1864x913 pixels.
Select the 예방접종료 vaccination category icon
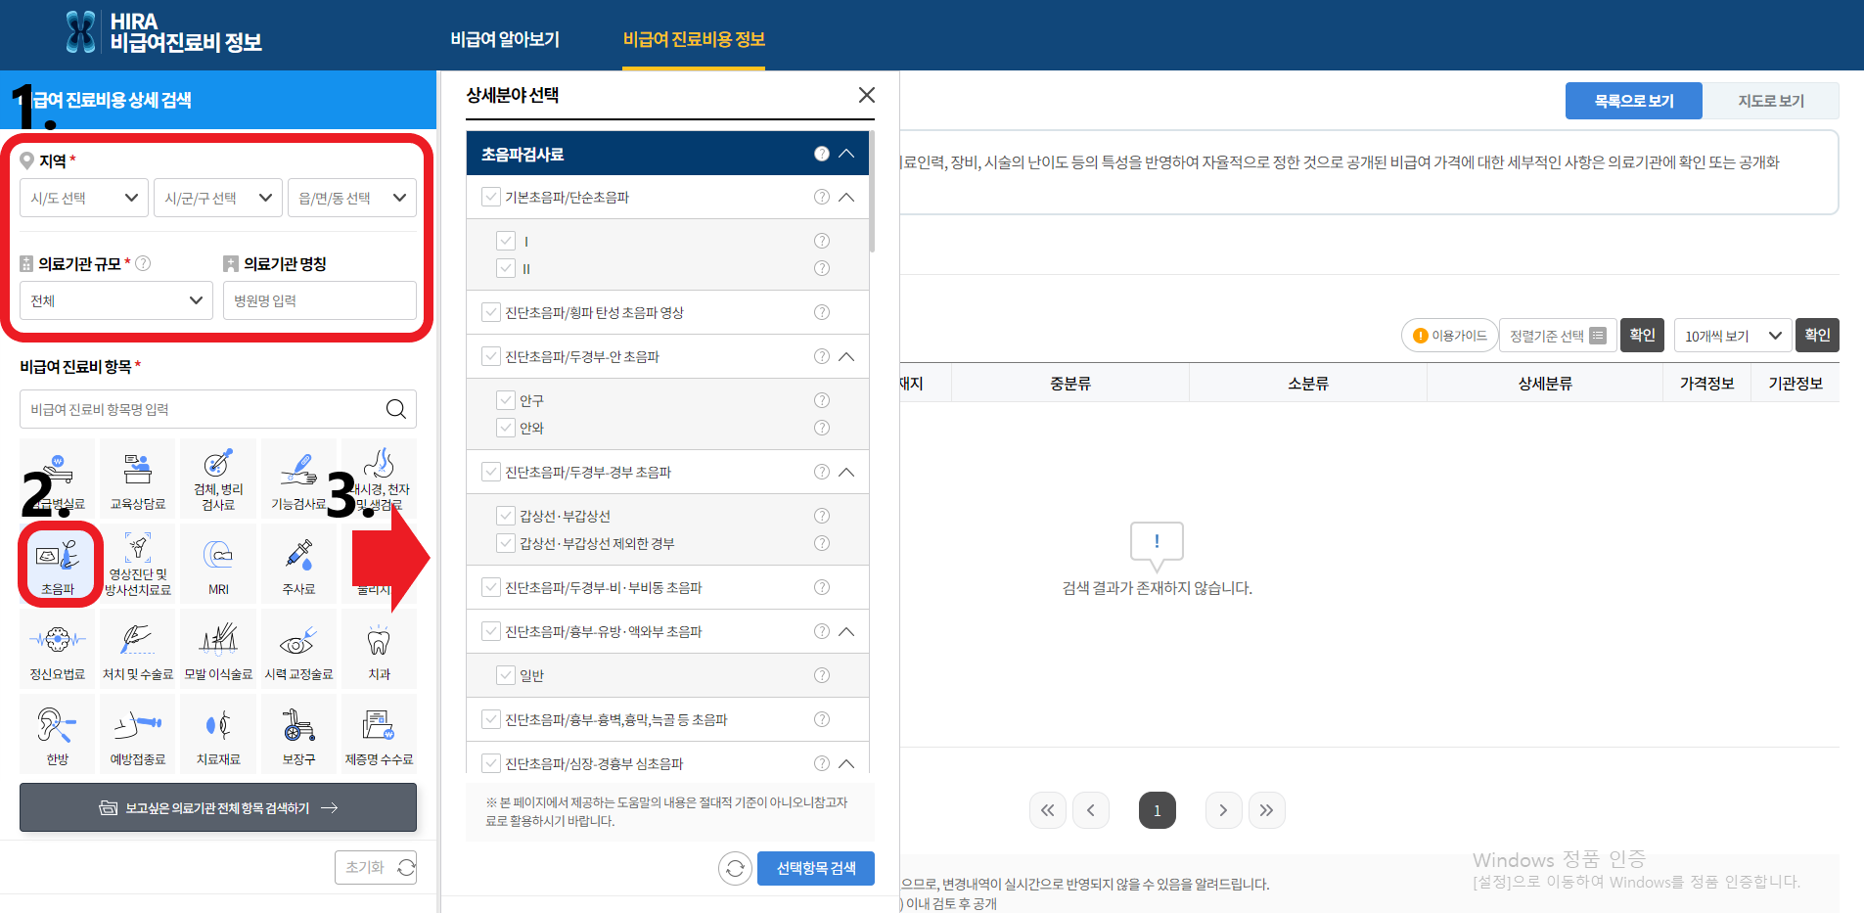click(138, 733)
